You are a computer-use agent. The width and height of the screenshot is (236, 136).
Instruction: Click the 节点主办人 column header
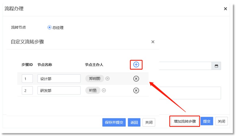click(x=94, y=65)
